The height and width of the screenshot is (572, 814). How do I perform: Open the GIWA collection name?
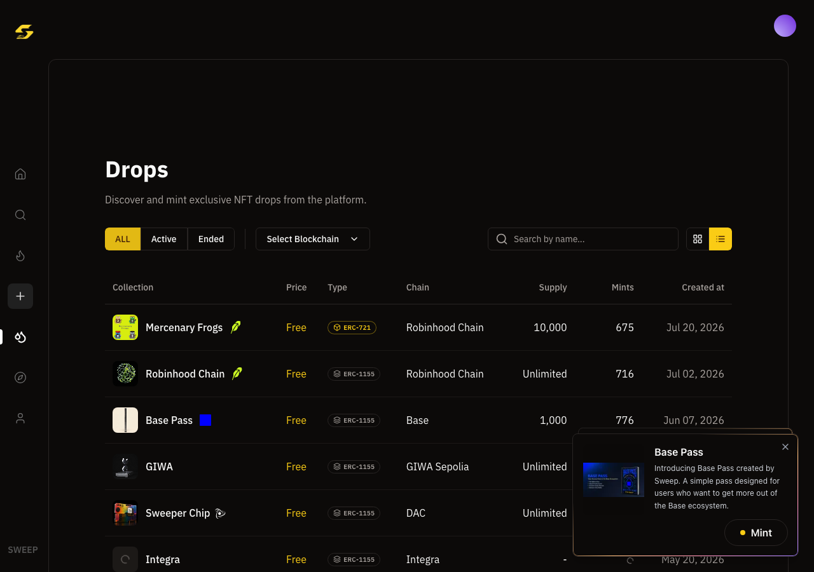pyautogui.click(x=159, y=466)
